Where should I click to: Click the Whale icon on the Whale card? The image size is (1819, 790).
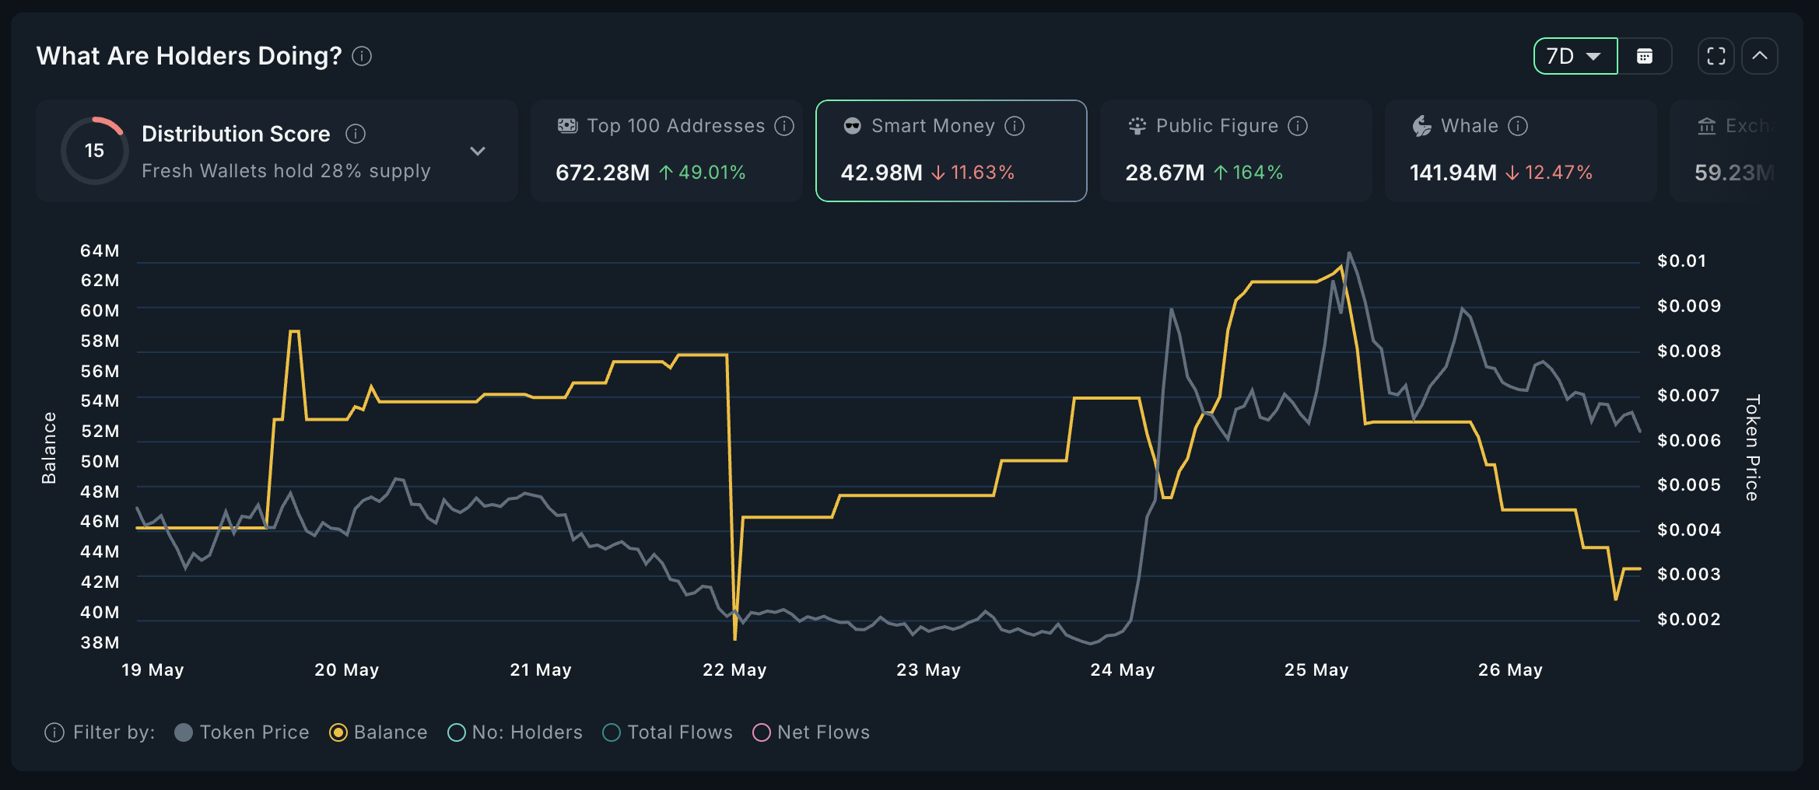click(1421, 125)
